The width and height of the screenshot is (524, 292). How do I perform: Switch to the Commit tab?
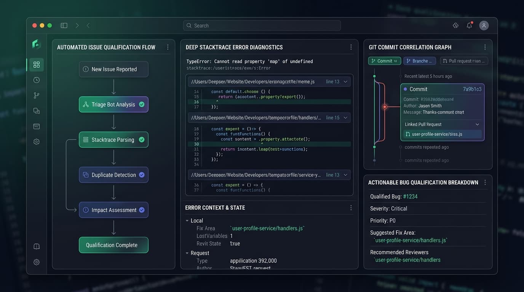[385, 61]
